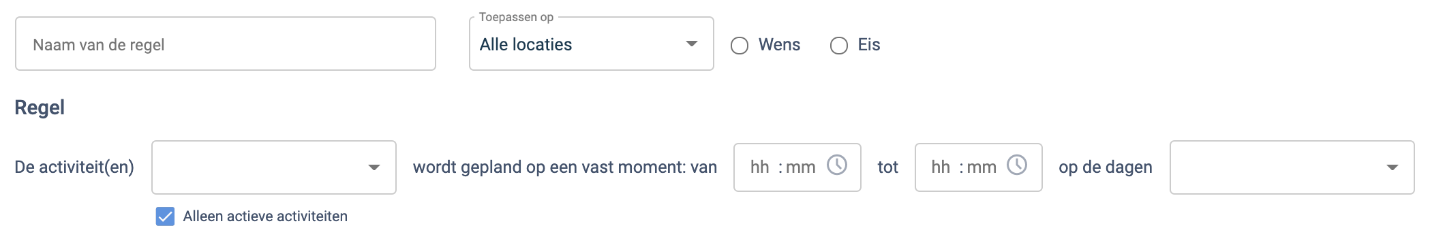Expand the op de dagen select field
The height and width of the screenshot is (245, 1430).
(1292, 167)
